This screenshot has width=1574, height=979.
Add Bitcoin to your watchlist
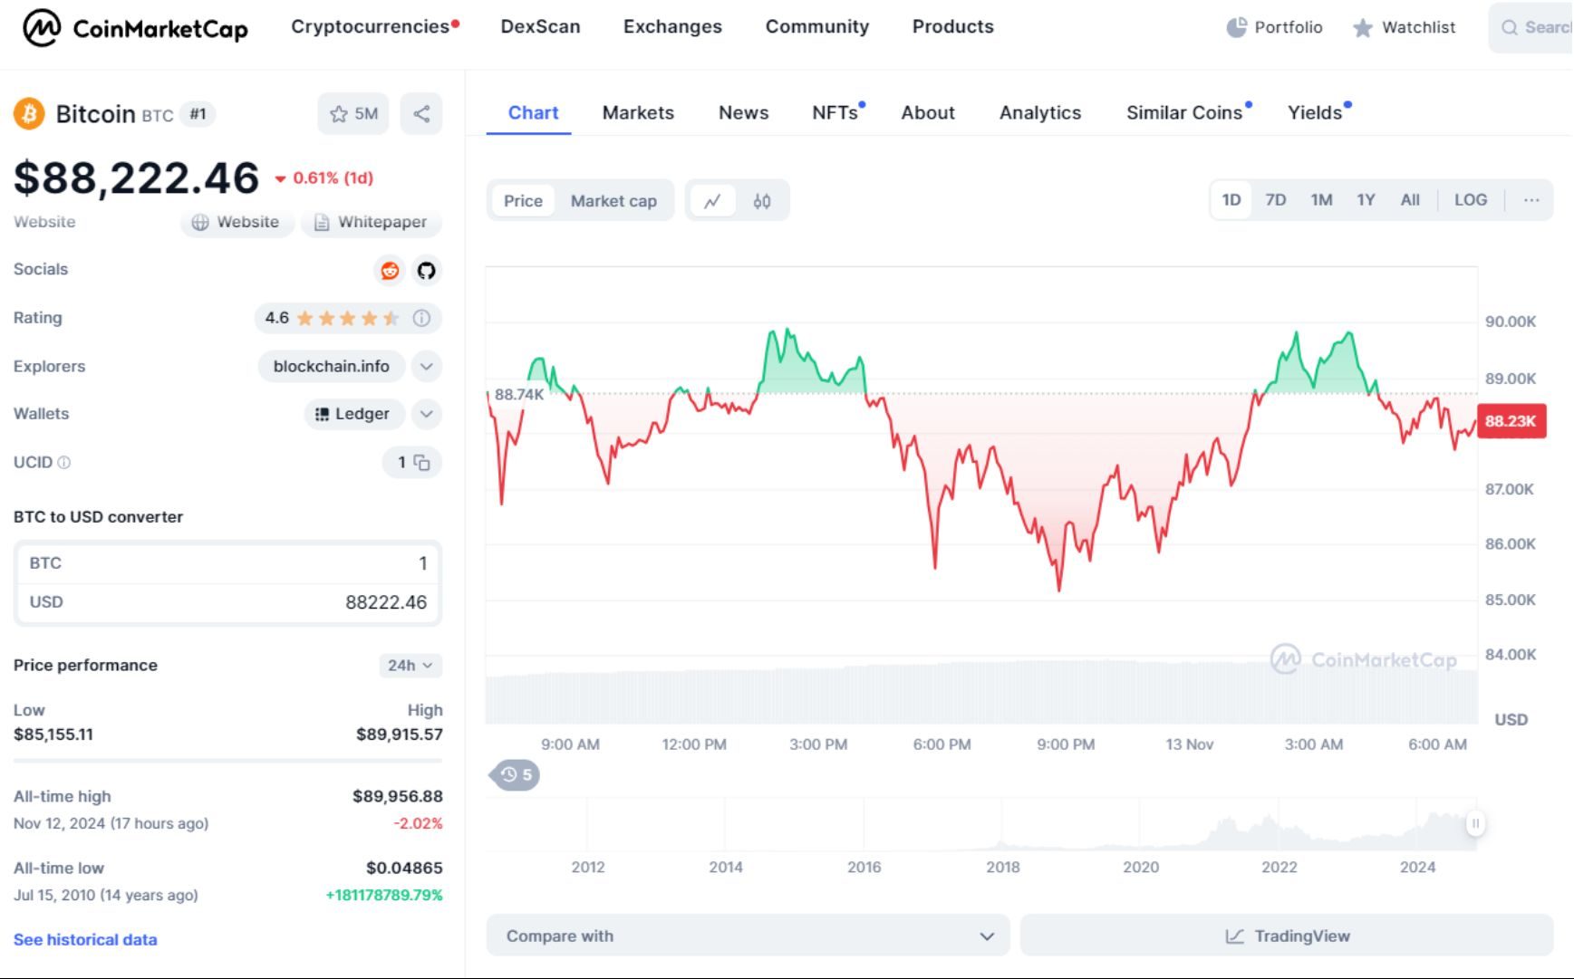[352, 113]
